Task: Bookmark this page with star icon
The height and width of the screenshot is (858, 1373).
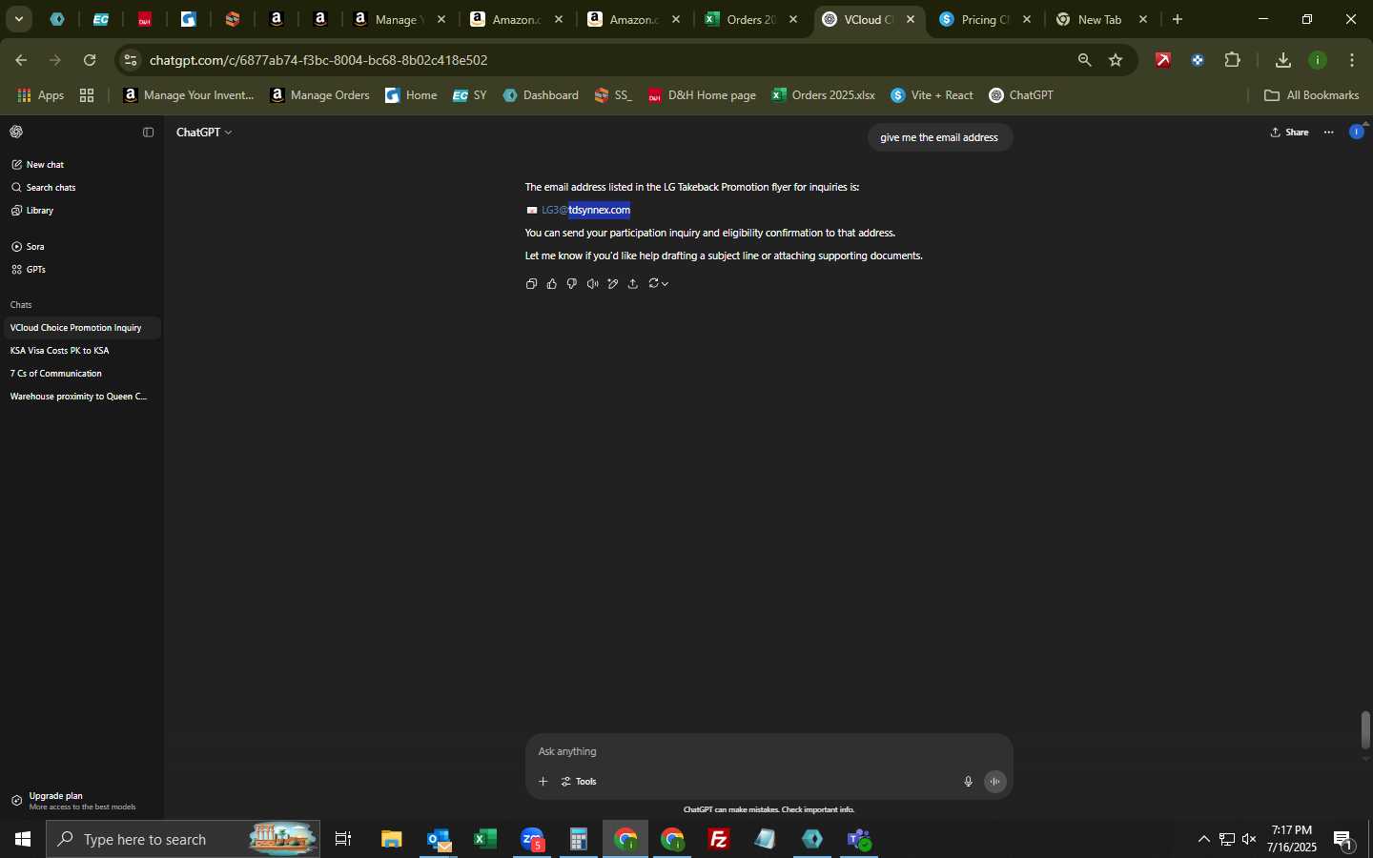Action: [1116, 60]
